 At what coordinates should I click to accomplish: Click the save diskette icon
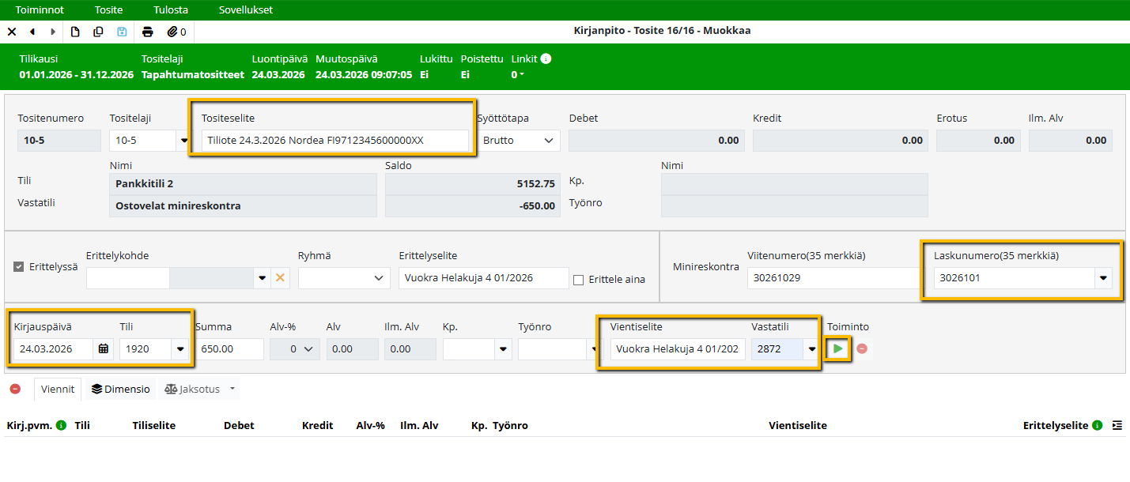(x=122, y=32)
